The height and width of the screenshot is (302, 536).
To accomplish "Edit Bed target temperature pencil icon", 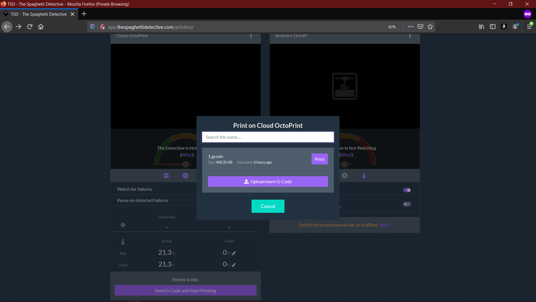I will coord(234,253).
